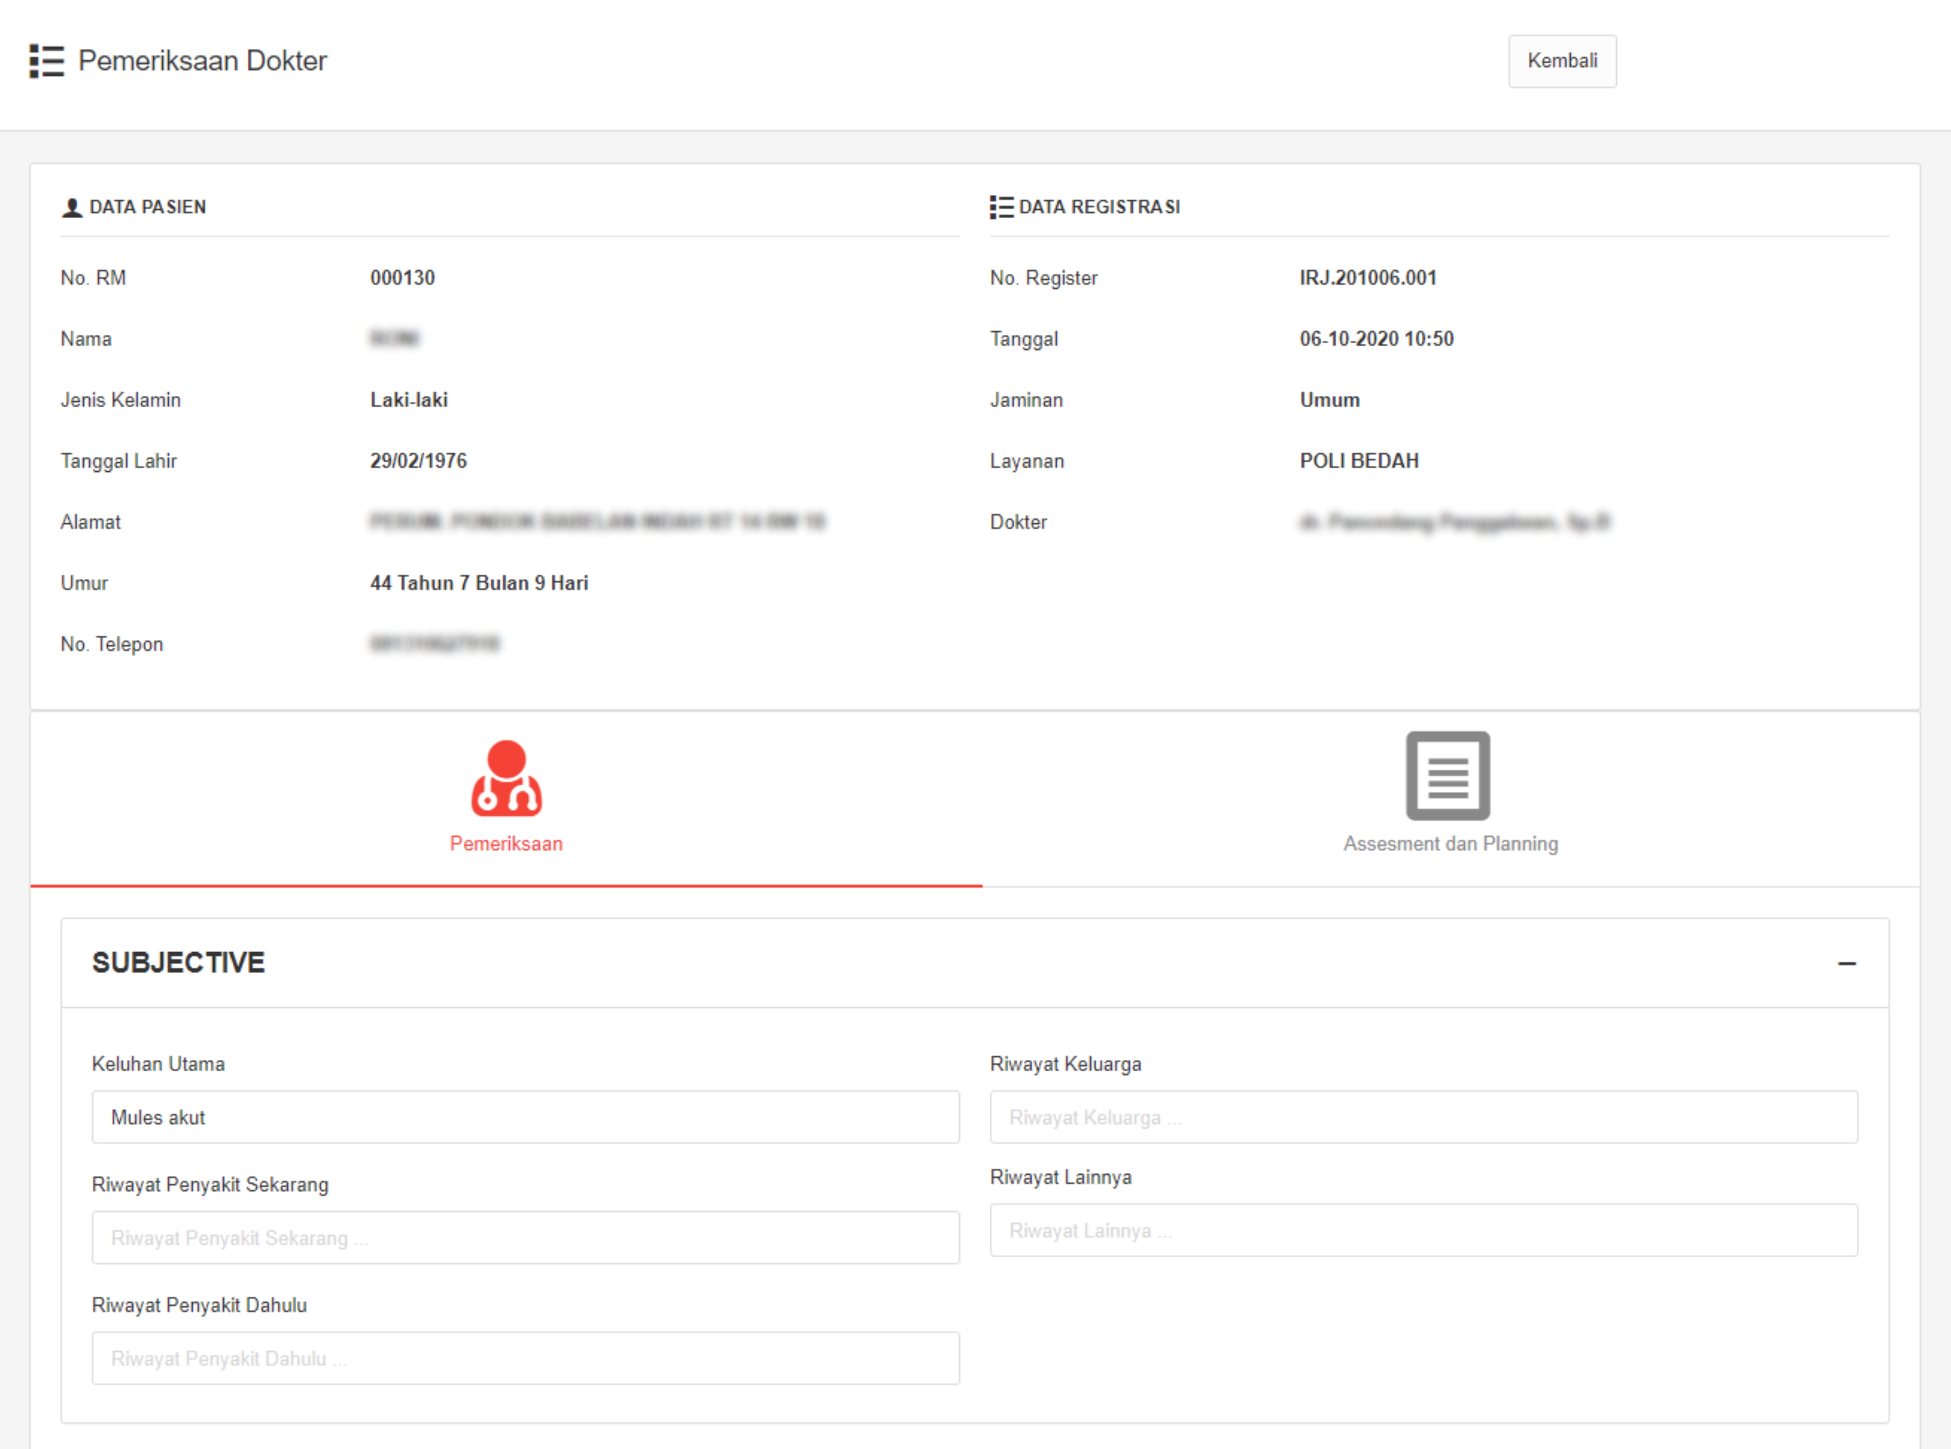Viewport: 1951px width, 1449px height.
Task: Click the Keluhan Utama input field
Action: (x=525, y=1117)
